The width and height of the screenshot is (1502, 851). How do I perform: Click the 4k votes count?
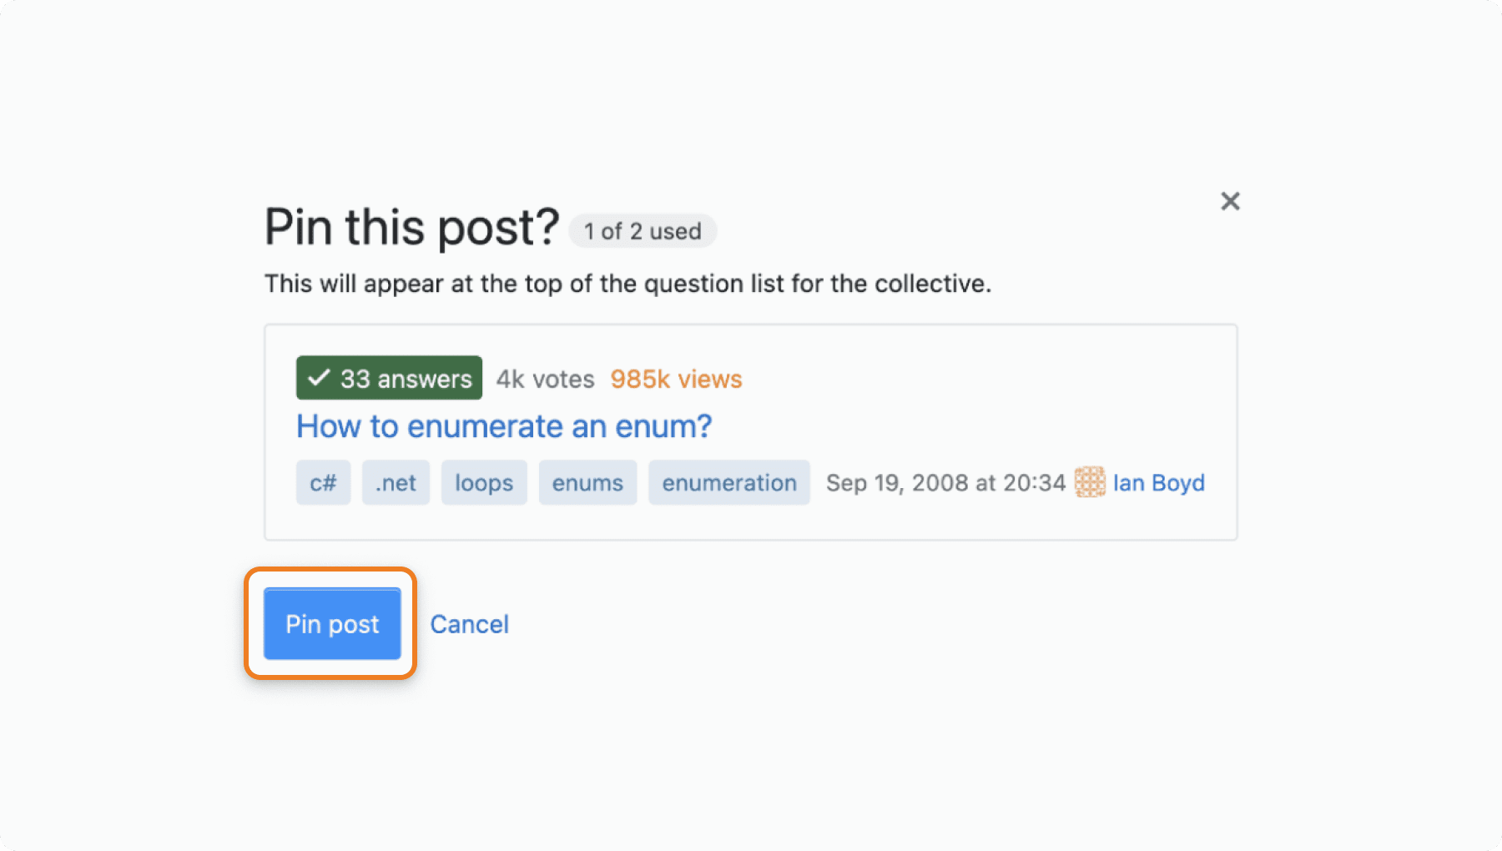[545, 379]
